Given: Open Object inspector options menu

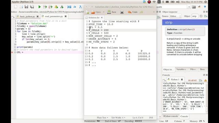Looking at the screenshot, I should coord(206,16).
